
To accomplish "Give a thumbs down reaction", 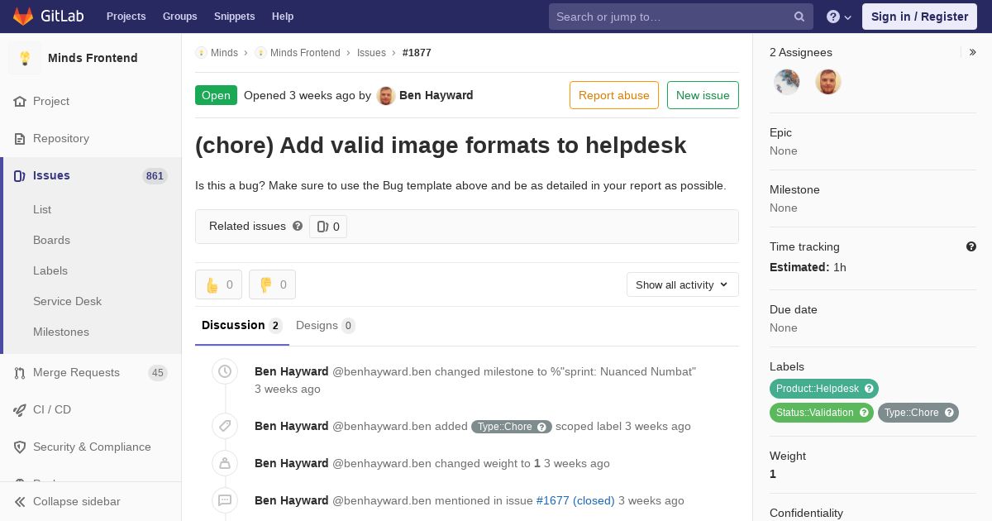I will (273, 284).
